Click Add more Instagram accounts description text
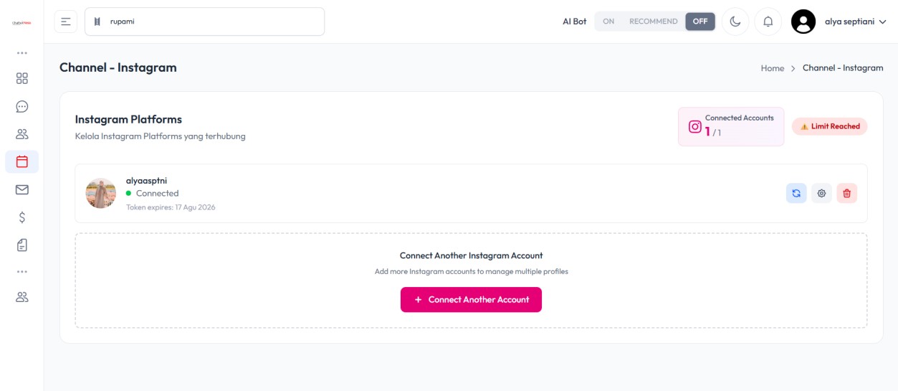The height and width of the screenshot is (391, 898). pos(471,272)
